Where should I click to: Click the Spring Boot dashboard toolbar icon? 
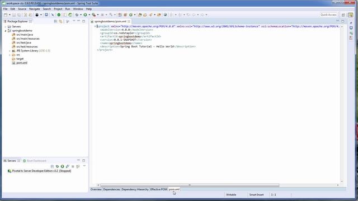(59, 15)
